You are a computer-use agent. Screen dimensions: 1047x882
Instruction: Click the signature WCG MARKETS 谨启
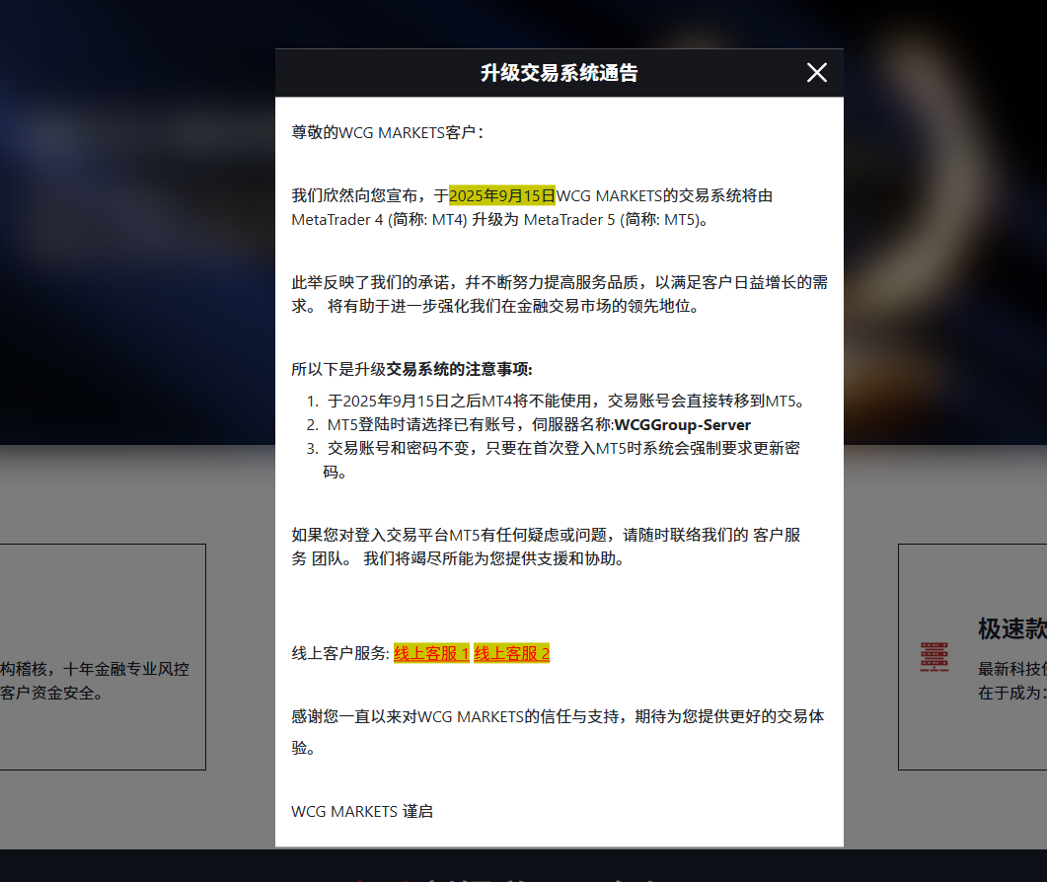[362, 811]
